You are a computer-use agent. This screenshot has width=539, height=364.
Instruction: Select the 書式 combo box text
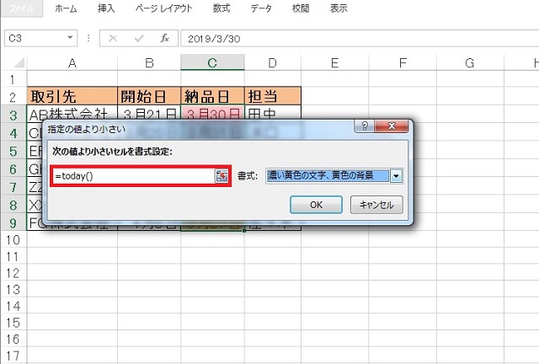click(326, 175)
